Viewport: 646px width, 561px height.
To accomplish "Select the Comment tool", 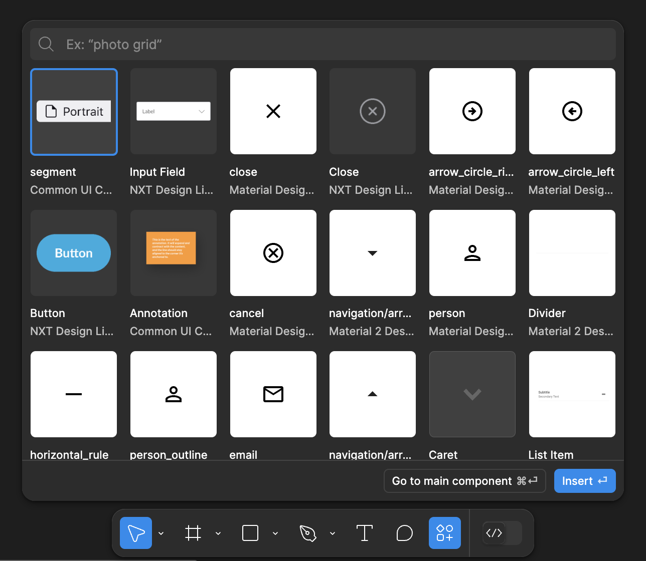I will tap(405, 533).
